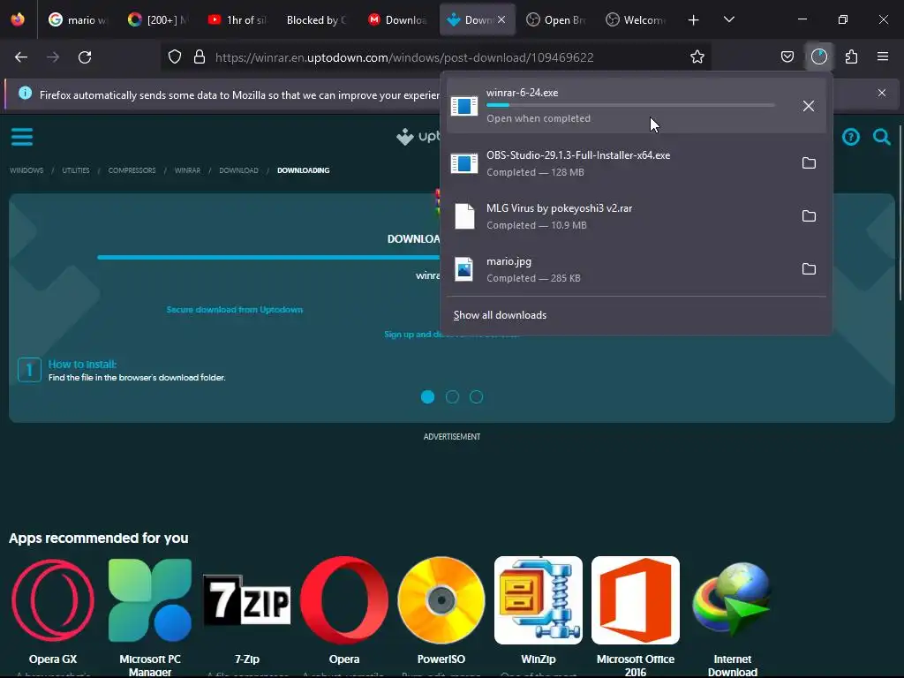Open the Uptodown search icon

point(882,137)
